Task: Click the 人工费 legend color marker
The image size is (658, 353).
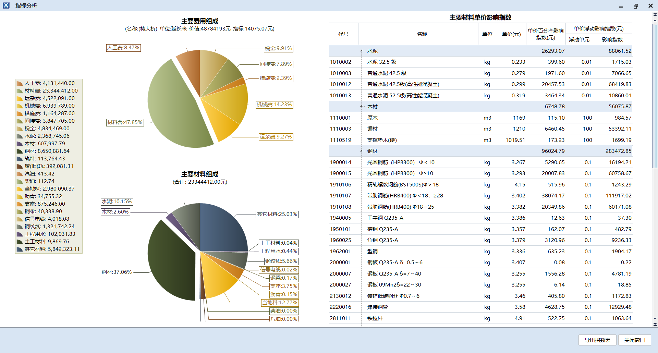Action: click(x=20, y=83)
